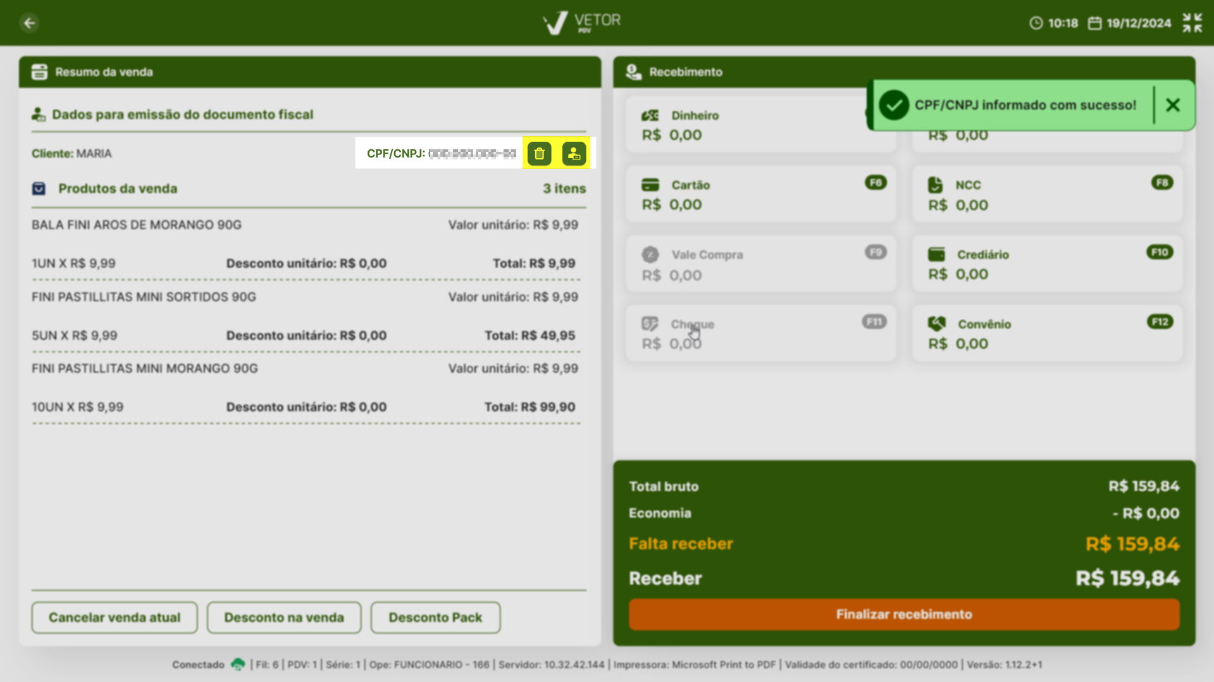Click 5UN X R$ 9,99 quantity text
Image resolution: width=1214 pixels, height=682 pixels.
pos(74,335)
